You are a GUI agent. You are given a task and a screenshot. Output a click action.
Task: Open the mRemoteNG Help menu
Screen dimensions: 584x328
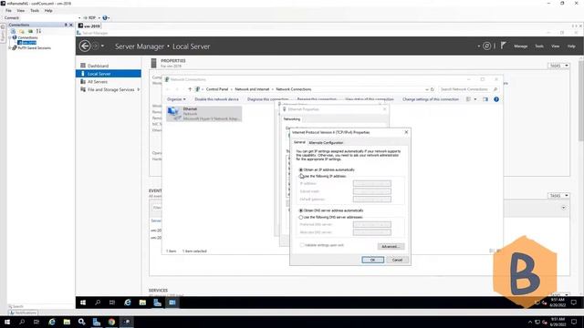[48, 10]
